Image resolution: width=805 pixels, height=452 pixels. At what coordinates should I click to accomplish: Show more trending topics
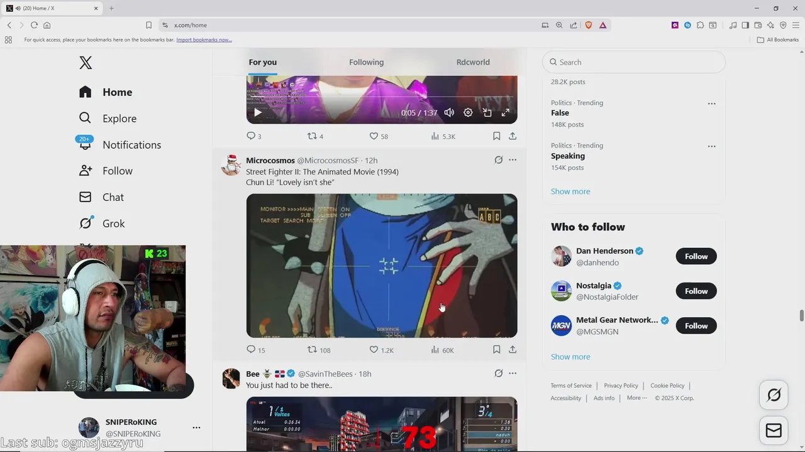click(570, 191)
